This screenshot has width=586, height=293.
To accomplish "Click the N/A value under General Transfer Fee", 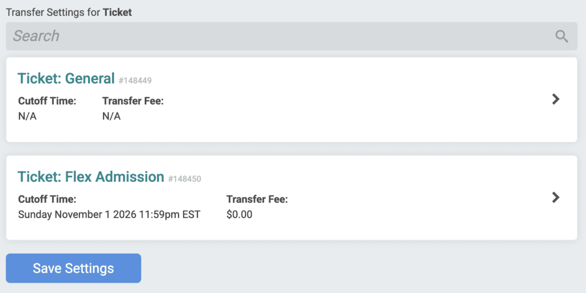I will point(112,117).
